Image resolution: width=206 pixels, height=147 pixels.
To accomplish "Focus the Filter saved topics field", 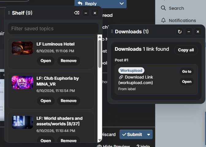I will point(53,28).
